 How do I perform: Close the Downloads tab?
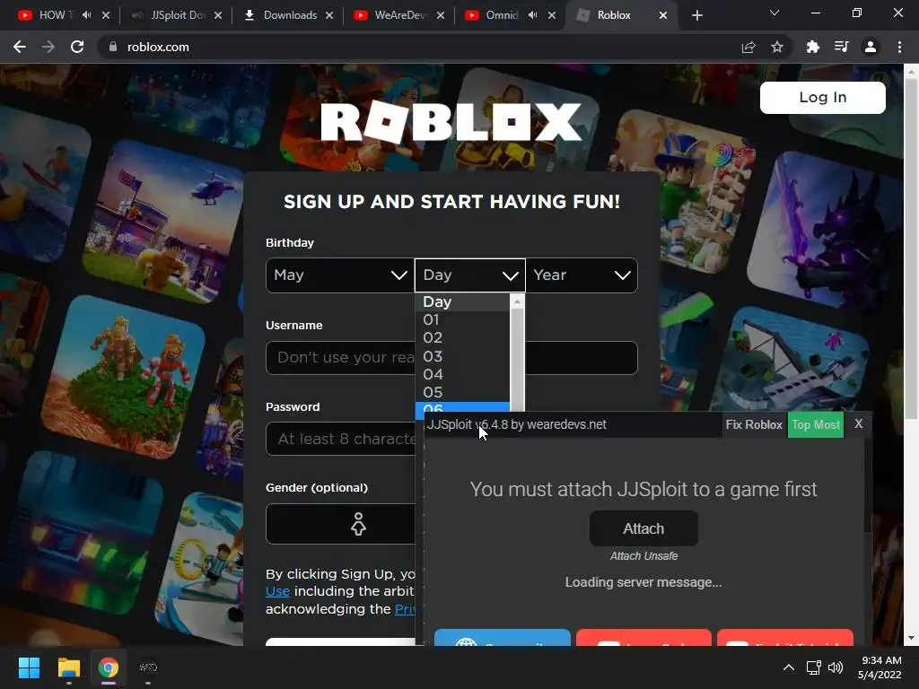click(x=329, y=15)
